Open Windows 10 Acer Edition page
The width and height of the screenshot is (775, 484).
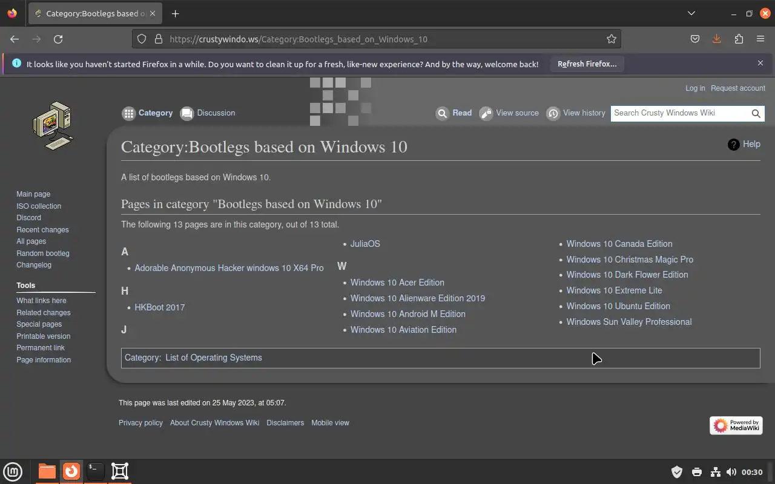397,283
